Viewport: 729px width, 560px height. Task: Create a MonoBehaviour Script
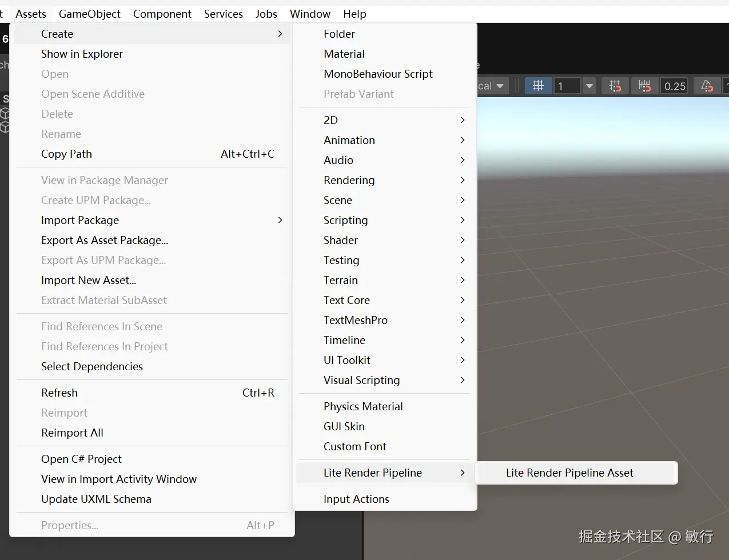[385, 74]
